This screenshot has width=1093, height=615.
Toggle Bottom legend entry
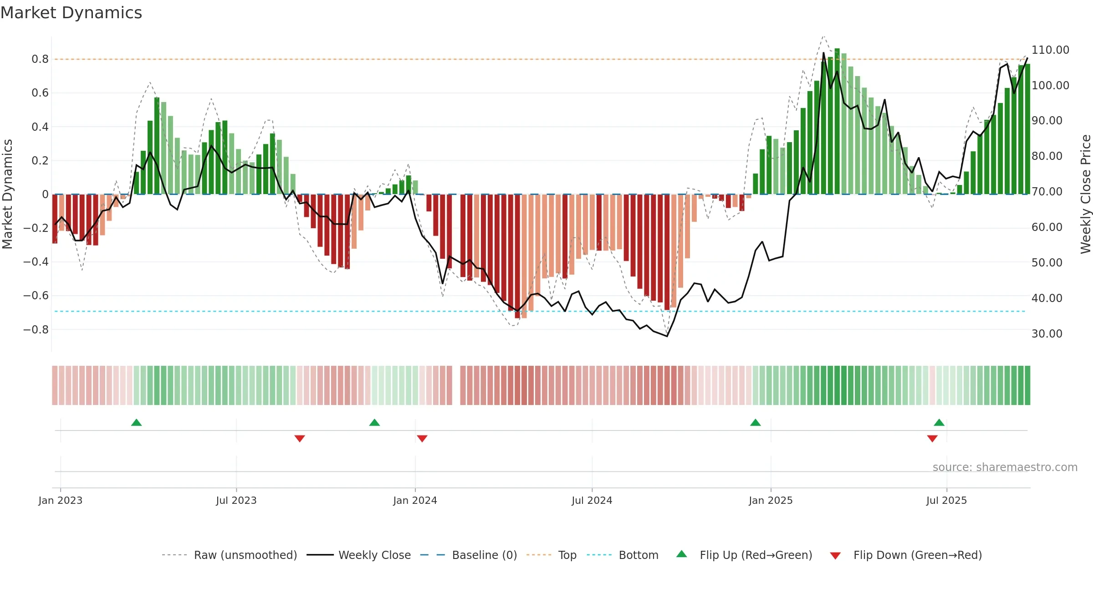(x=623, y=555)
